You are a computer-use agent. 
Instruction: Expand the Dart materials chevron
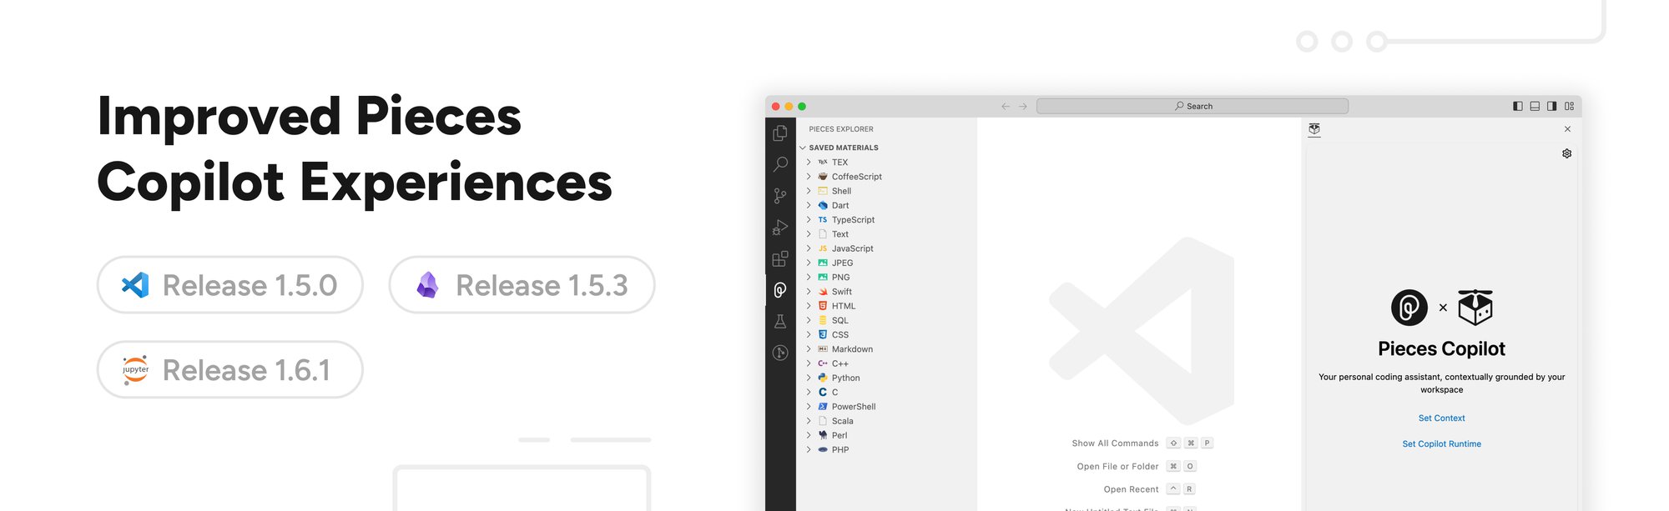[x=809, y=205]
